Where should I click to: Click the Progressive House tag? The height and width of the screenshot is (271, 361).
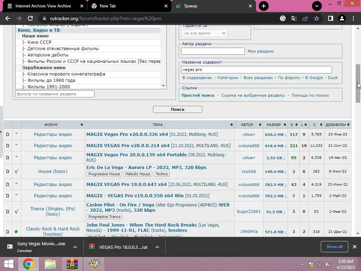[104, 174]
